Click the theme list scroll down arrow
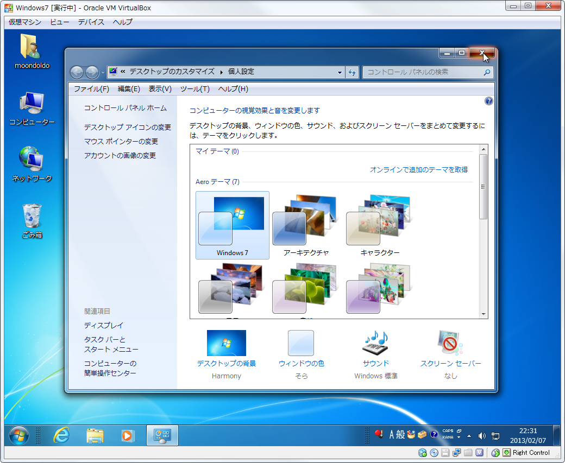This screenshot has width=565, height=463. coord(483,314)
